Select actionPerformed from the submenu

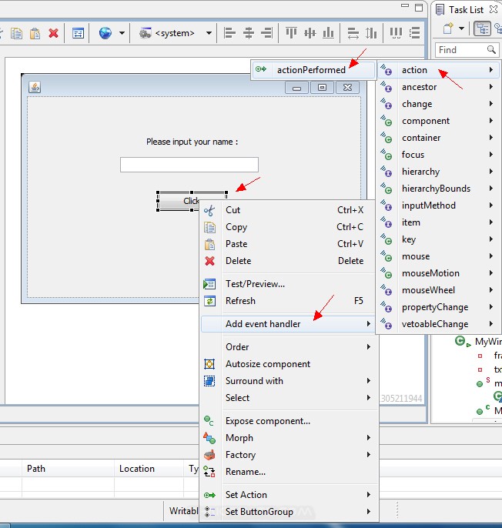[311, 70]
